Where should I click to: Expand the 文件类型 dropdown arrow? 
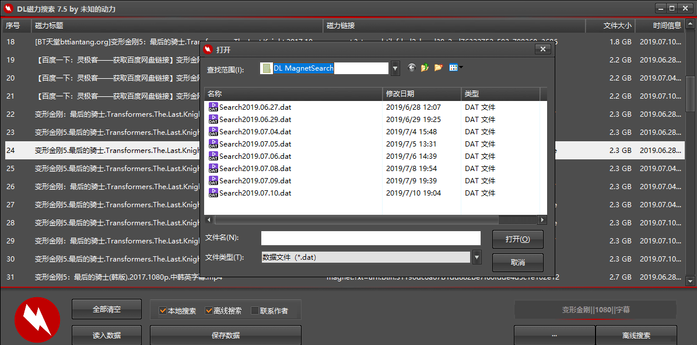tap(477, 257)
